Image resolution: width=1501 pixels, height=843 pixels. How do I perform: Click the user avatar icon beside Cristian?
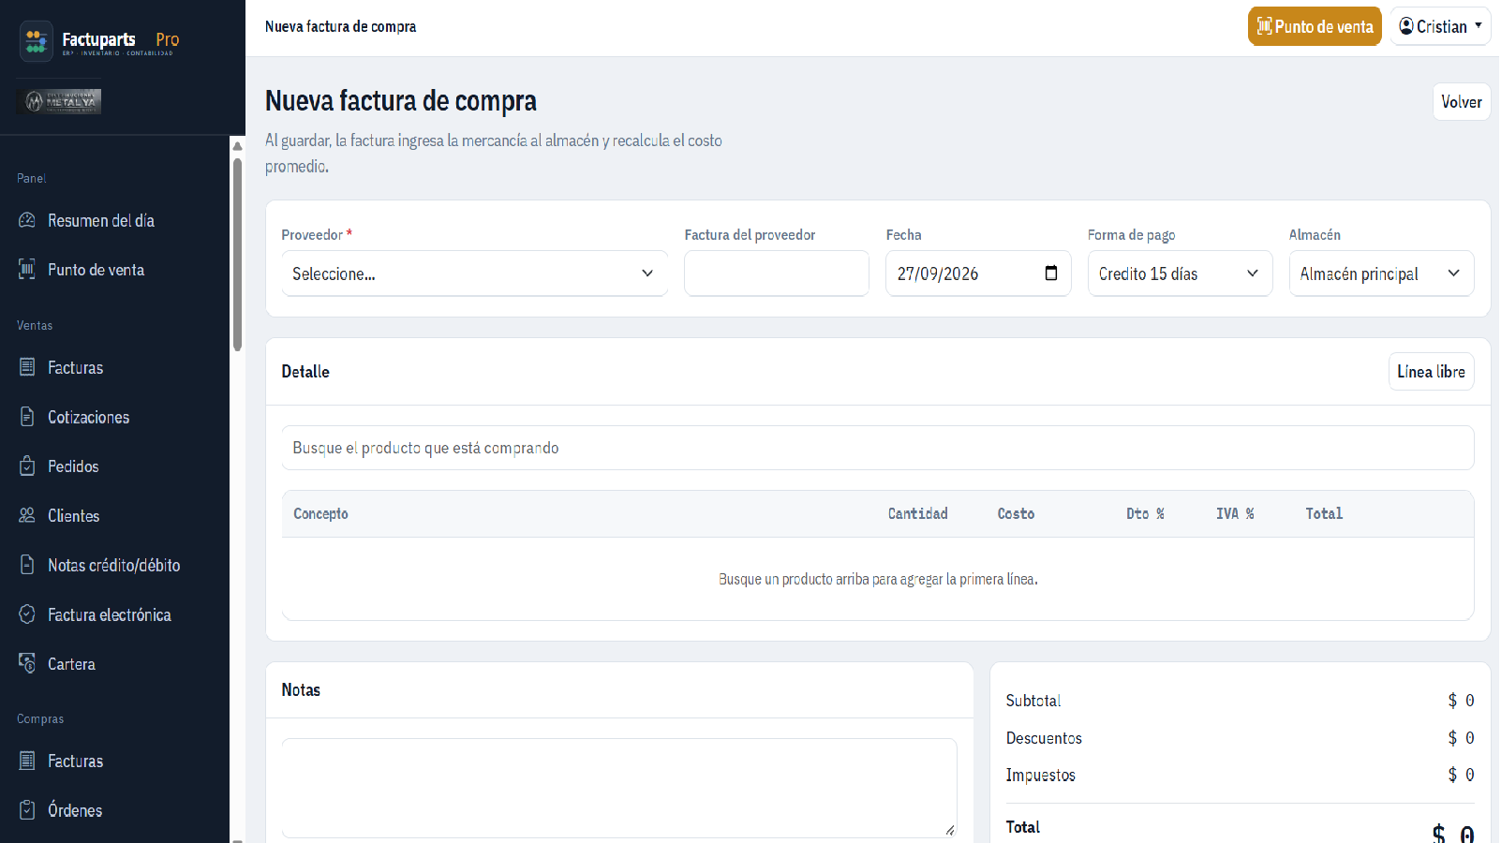(1406, 26)
